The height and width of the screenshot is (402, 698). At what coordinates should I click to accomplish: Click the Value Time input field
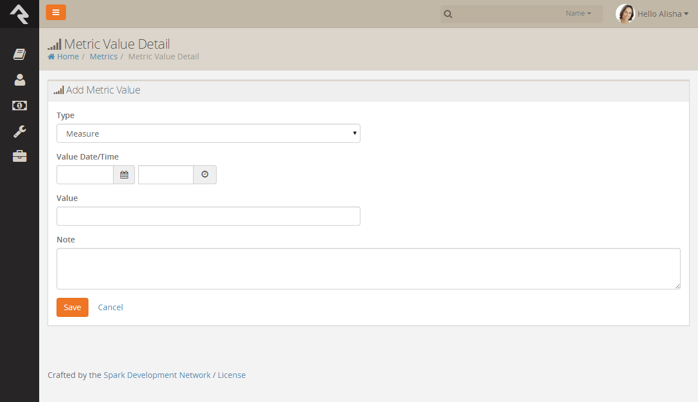click(166, 175)
